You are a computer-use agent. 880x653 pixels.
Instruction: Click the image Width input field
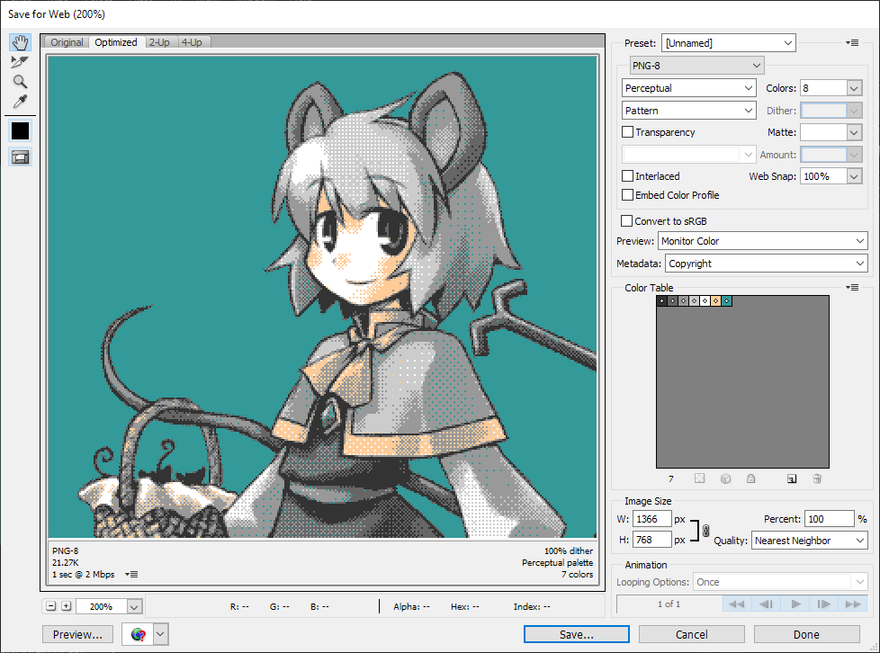[652, 519]
